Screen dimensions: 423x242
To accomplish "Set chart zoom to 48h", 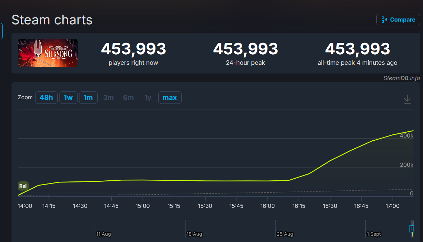I will (x=46, y=97).
